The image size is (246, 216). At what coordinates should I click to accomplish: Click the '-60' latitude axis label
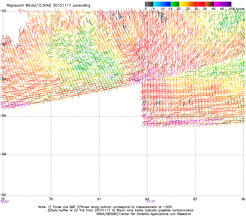[3, 195]
